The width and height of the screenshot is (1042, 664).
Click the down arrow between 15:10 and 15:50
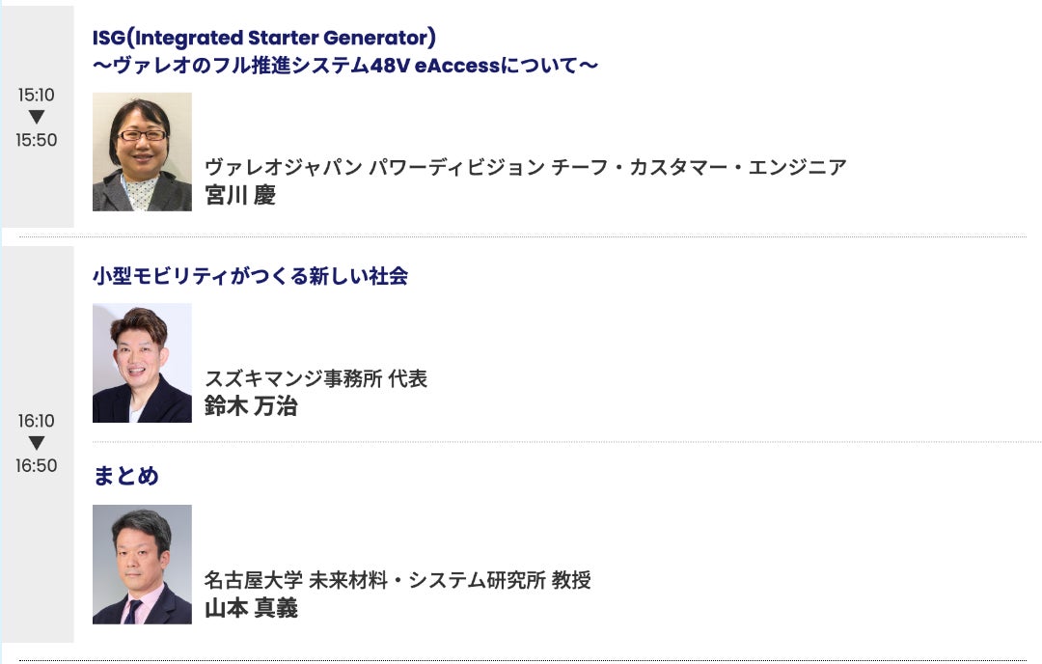[37, 118]
